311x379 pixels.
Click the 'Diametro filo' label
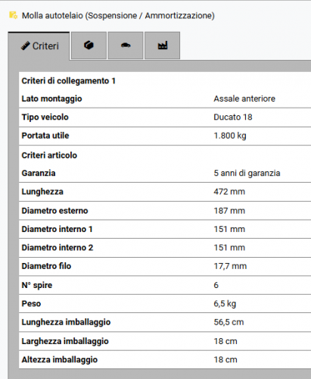(x=46, y=266)
